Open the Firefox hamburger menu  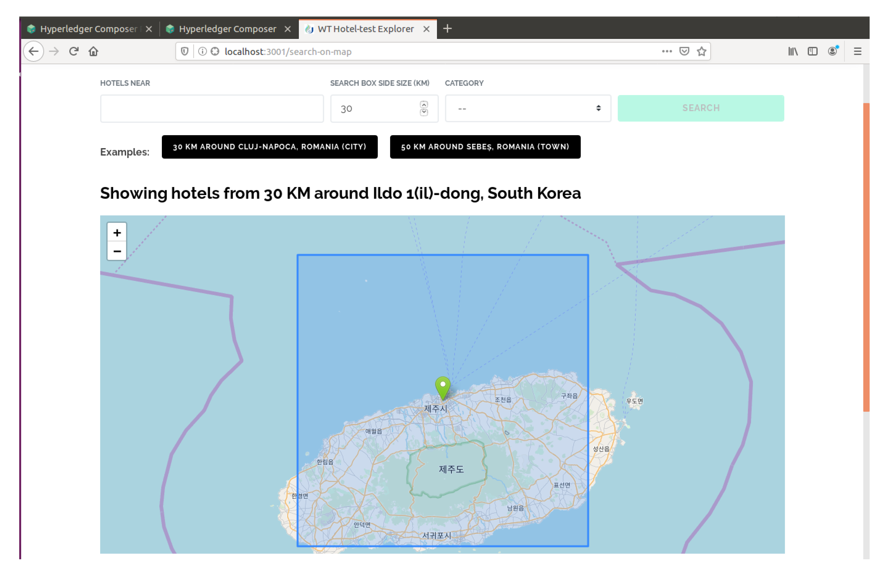coord(858,51)
